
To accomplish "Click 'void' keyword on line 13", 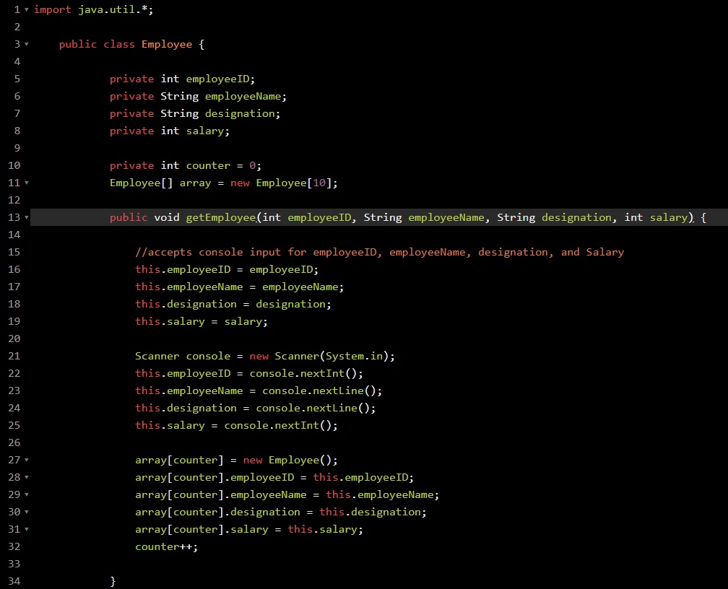I will (167, 217).
